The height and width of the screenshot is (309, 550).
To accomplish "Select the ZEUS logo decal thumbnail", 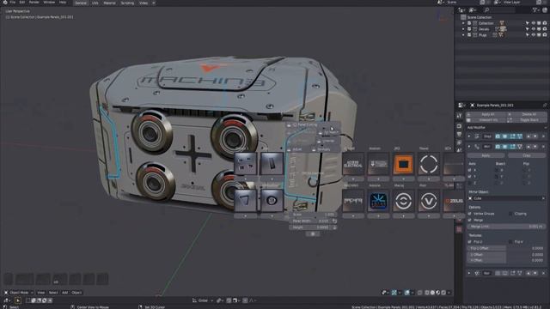I will click(x=454, y=201).
